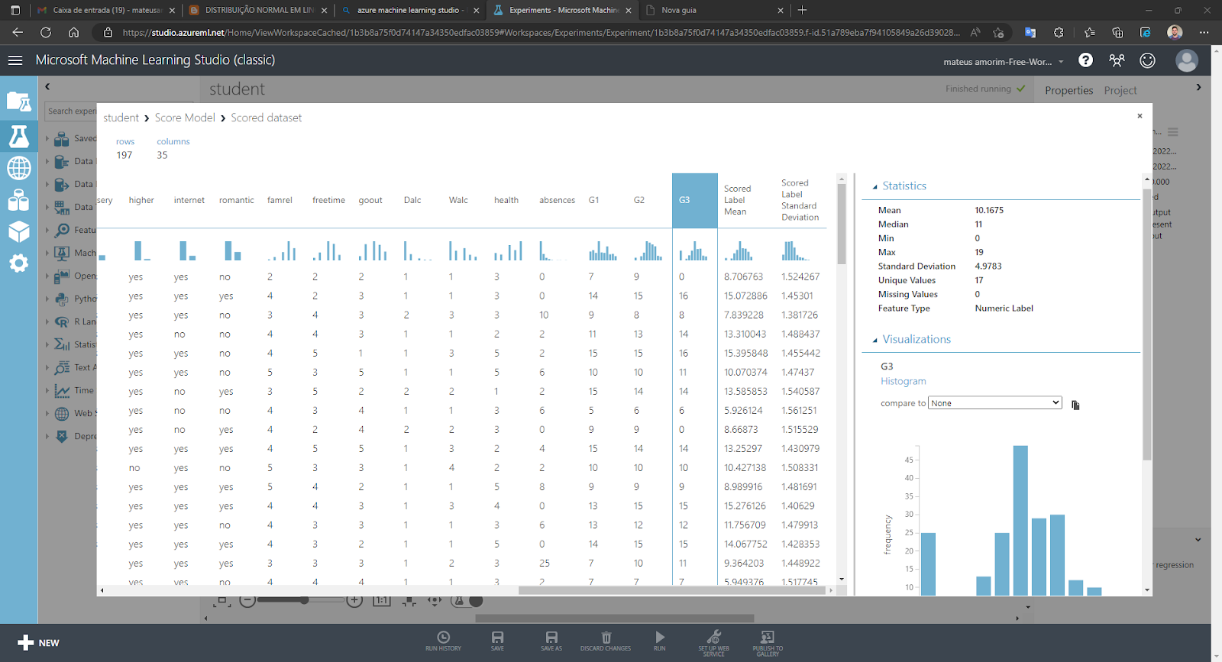Open the Help question mark icon
The image size is (1222, 662).
point(1085,60)
